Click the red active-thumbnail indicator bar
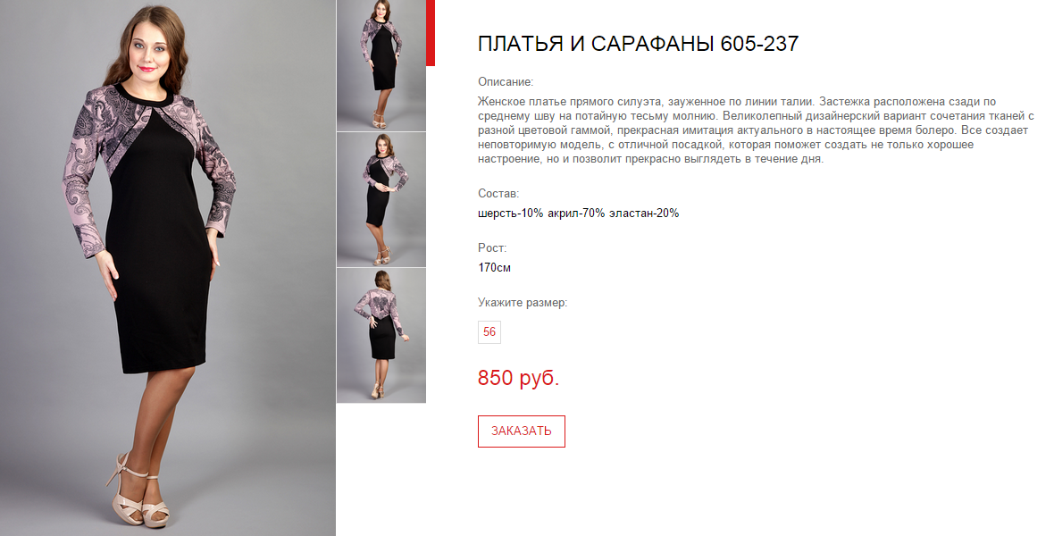1054x536 pixels. coord(431,33)
